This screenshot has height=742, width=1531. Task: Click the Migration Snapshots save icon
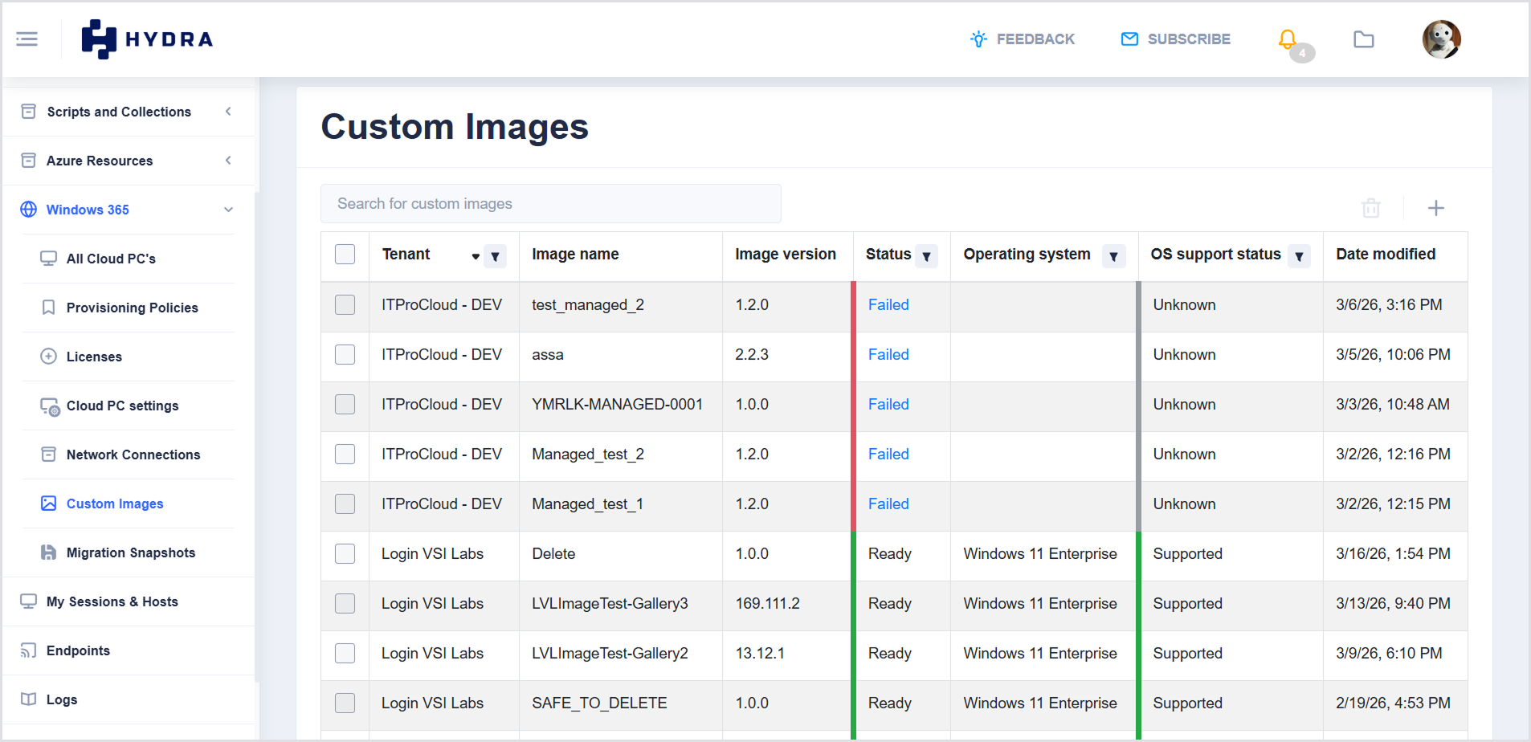tap(48, 552)
